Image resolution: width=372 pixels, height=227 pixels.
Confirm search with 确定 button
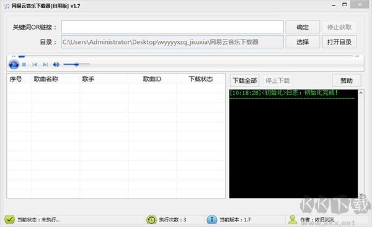303,27
